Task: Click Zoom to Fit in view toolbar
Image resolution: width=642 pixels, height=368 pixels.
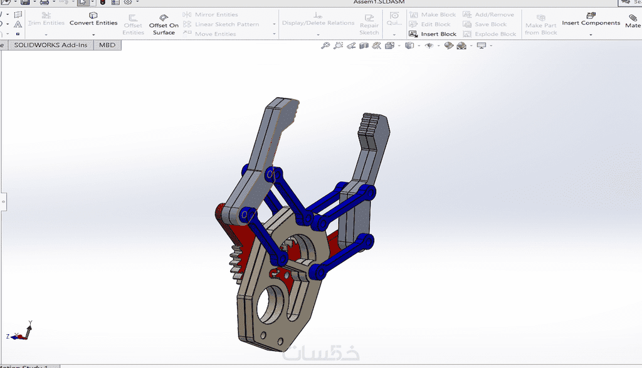Action: 325,45
